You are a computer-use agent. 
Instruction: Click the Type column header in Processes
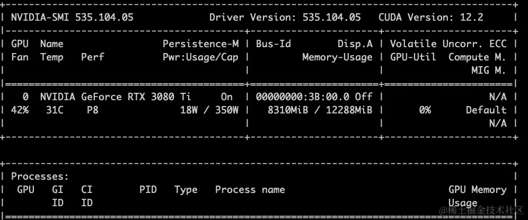pos(186,189)
